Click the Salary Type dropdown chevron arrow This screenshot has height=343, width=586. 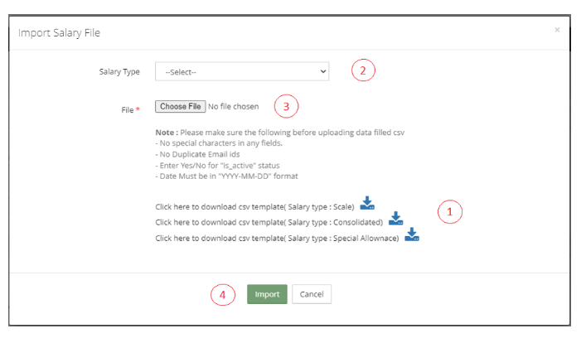[322, 72]
